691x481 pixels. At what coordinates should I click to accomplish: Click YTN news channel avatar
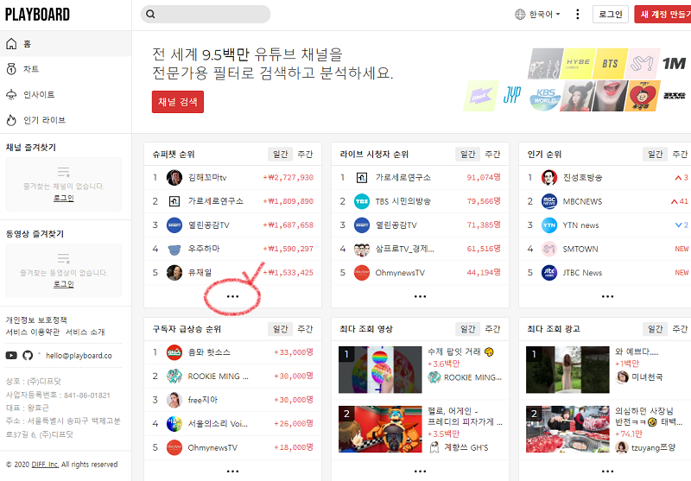[549, 225]
